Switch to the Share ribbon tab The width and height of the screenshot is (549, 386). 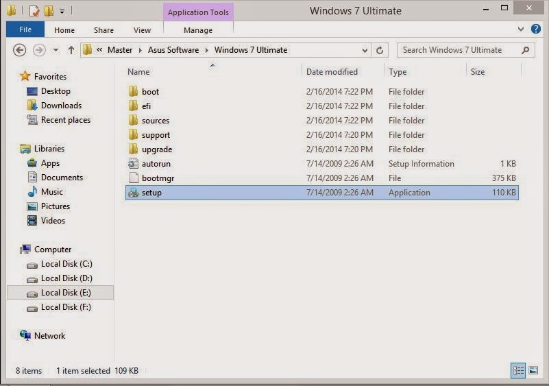tap(103, 30)
